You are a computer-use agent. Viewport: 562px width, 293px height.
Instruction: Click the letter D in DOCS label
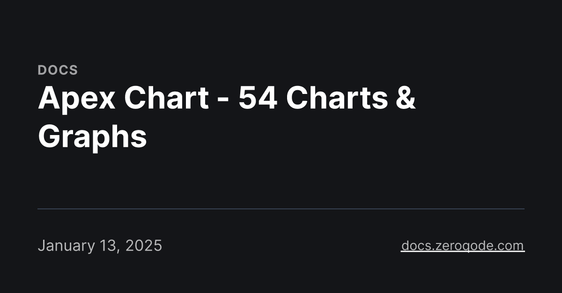tap(42, 70)
